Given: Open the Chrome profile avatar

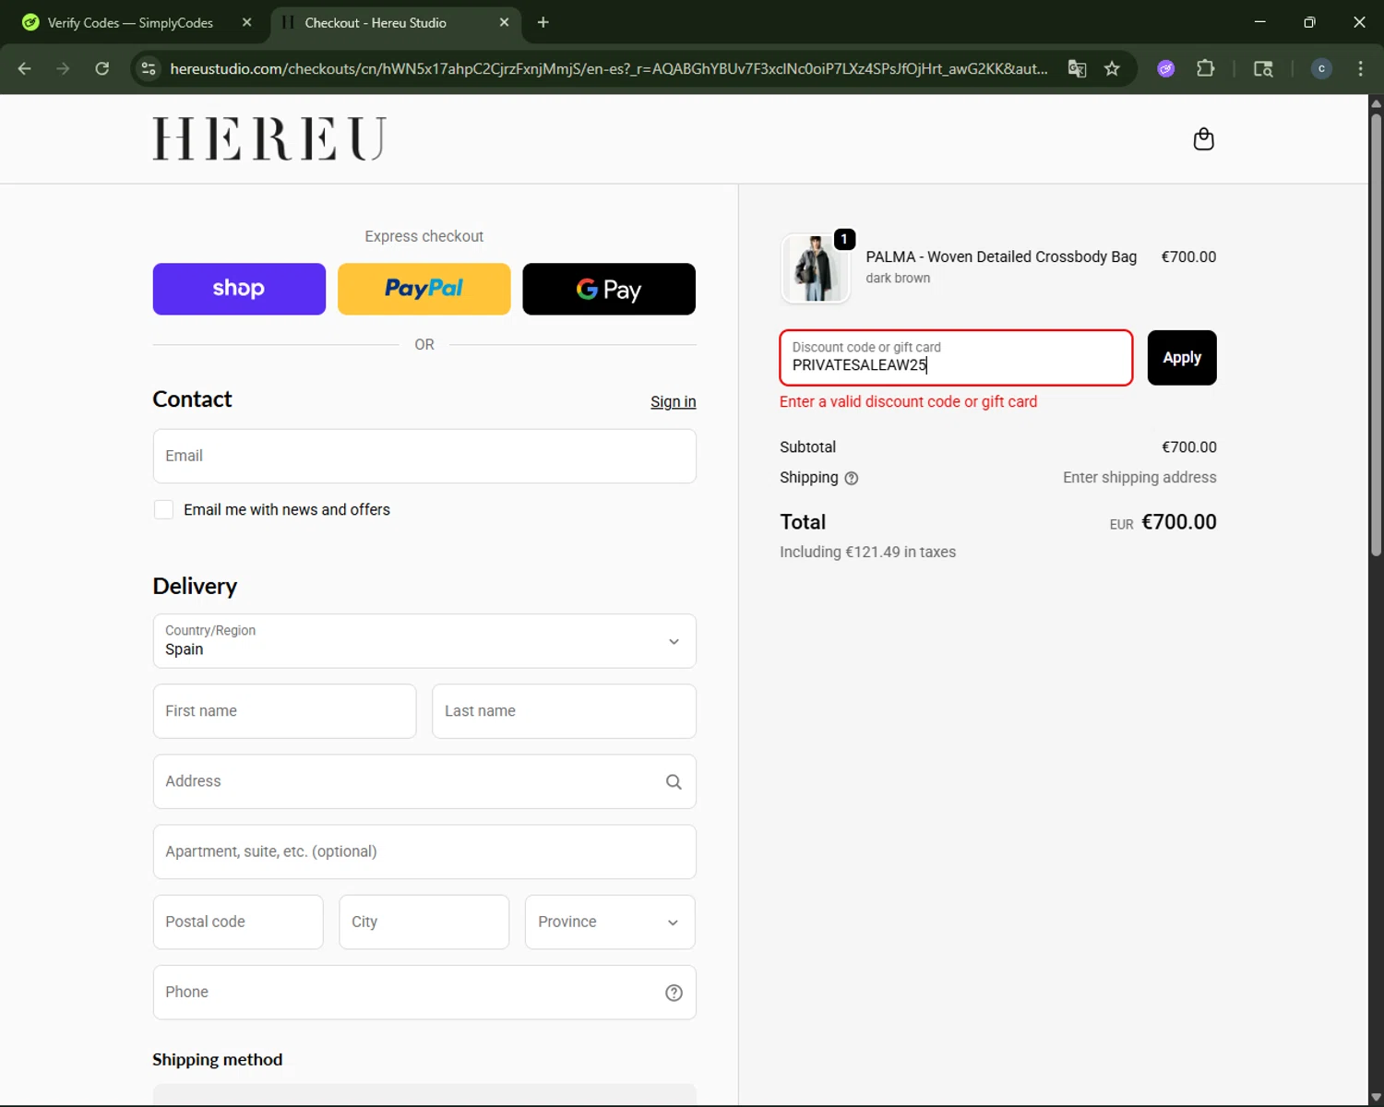Looking at the screenshot, I should [1321, 68].
